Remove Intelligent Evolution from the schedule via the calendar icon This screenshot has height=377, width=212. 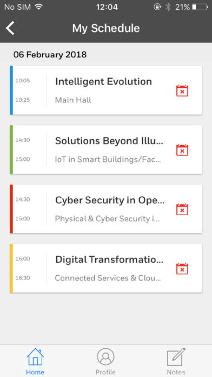(x=182, y=90)
